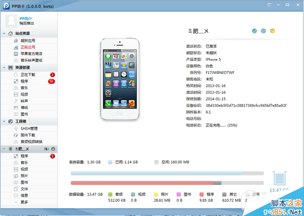Click the system capacity usage bar

click(167, 173)
